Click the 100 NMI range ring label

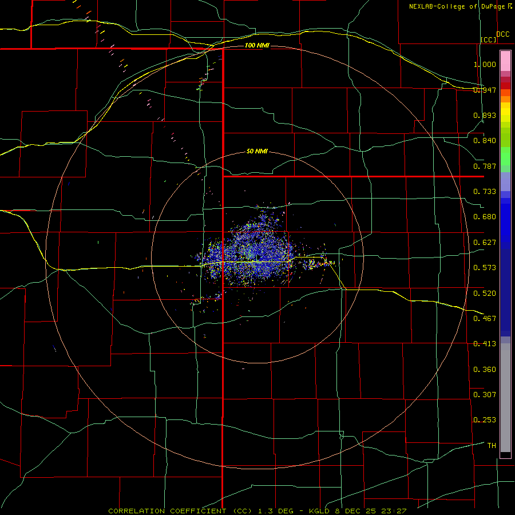coord(257,45)
